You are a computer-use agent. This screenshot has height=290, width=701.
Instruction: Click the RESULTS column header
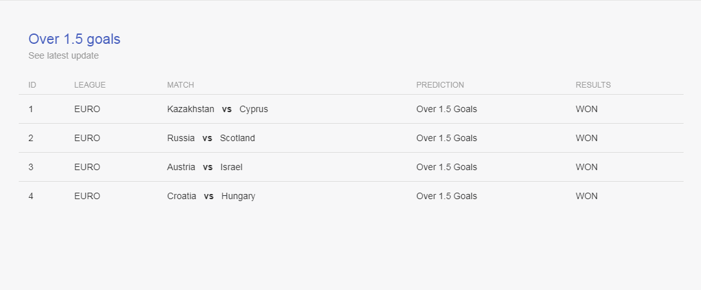tap(593, 85)
